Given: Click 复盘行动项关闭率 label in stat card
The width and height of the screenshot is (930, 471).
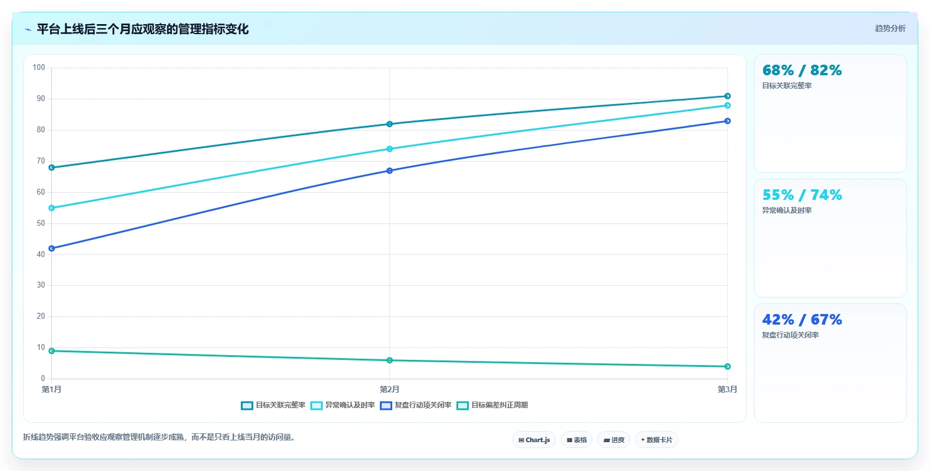Looking at the screenshot, I should [790, 335].
